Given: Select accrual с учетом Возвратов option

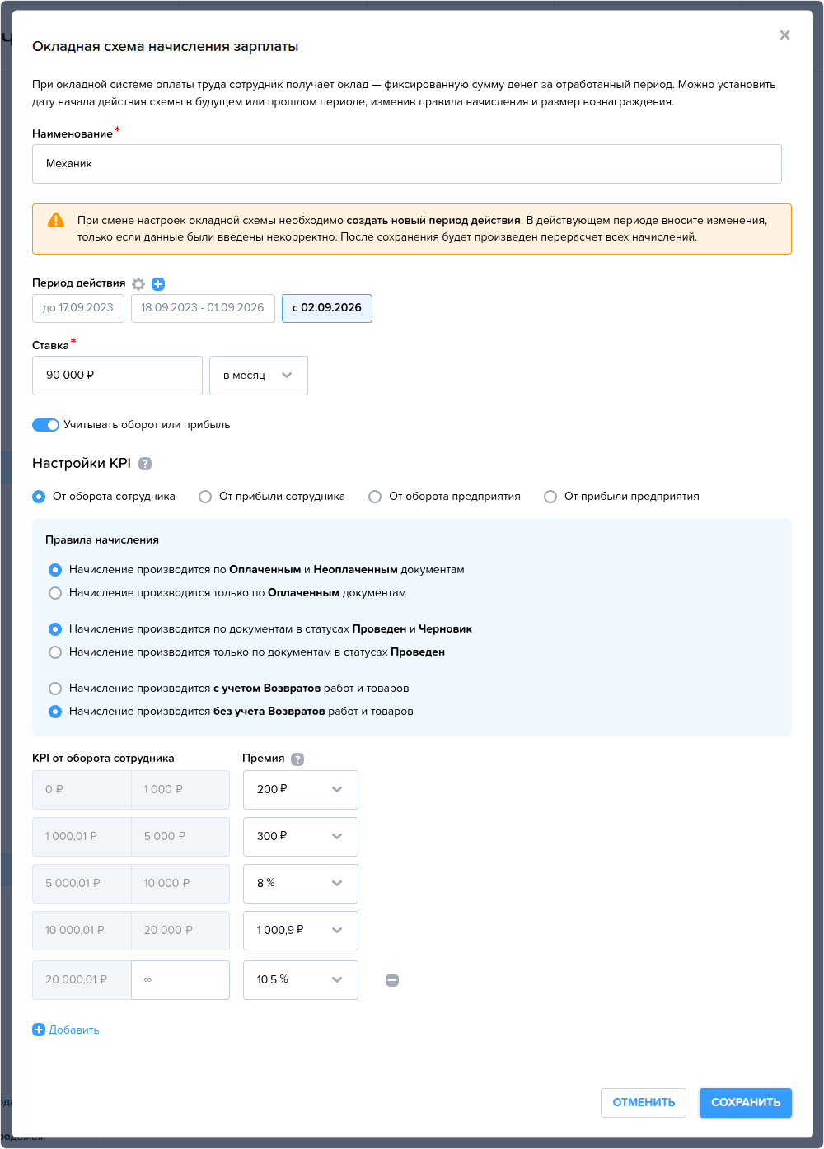Looking at the screenshot, I should pyautogui.click(x=55, y=689).
